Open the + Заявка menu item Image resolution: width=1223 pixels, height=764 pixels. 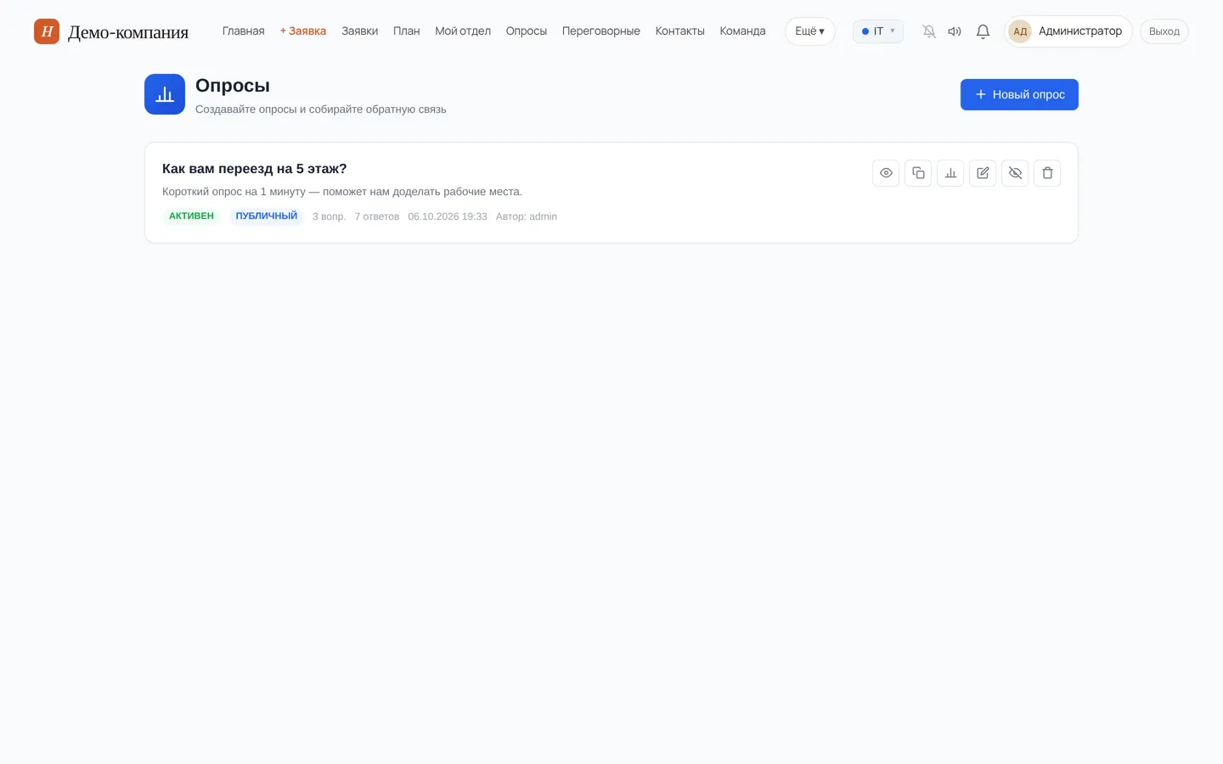tap(303, 31)
